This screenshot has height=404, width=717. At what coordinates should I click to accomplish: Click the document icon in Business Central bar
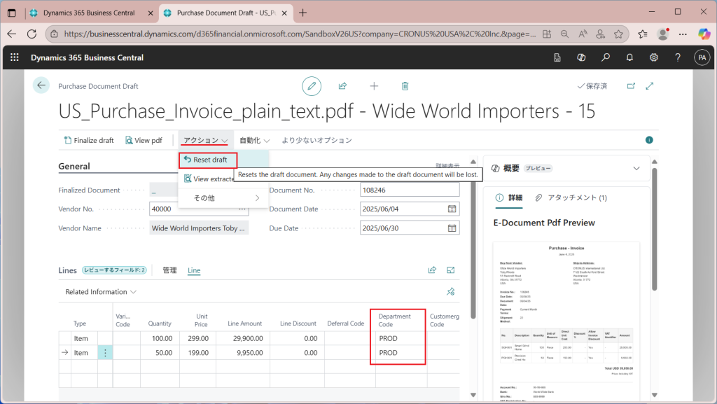pos(557,57)
